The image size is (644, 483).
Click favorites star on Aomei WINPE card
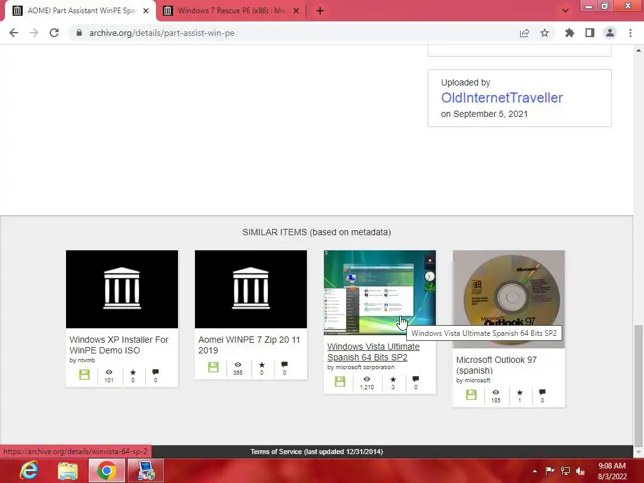262,365
